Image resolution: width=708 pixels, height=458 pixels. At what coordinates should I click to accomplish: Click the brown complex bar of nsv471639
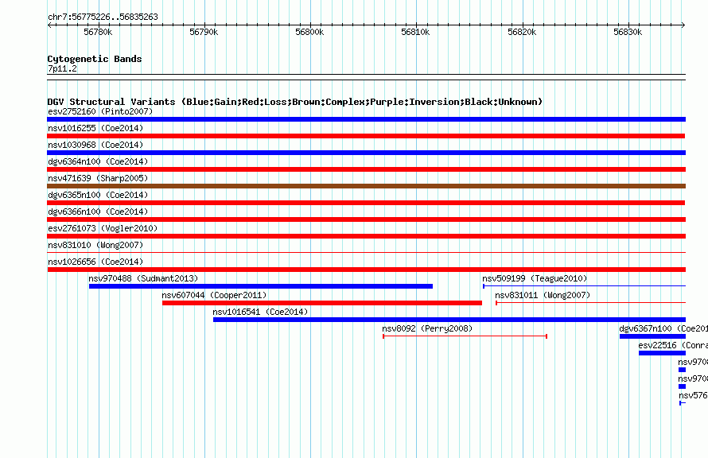[366, 186]
